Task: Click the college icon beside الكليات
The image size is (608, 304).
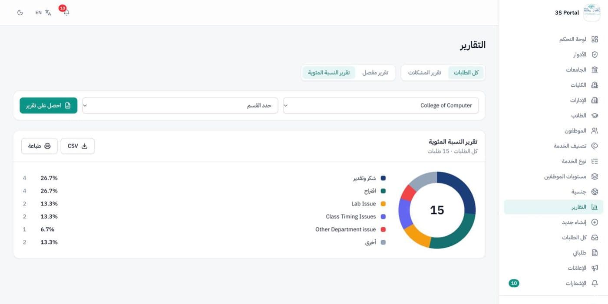Action: 595,85
